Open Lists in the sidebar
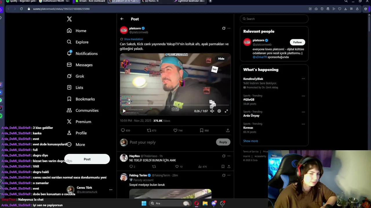 coord(75,88)
